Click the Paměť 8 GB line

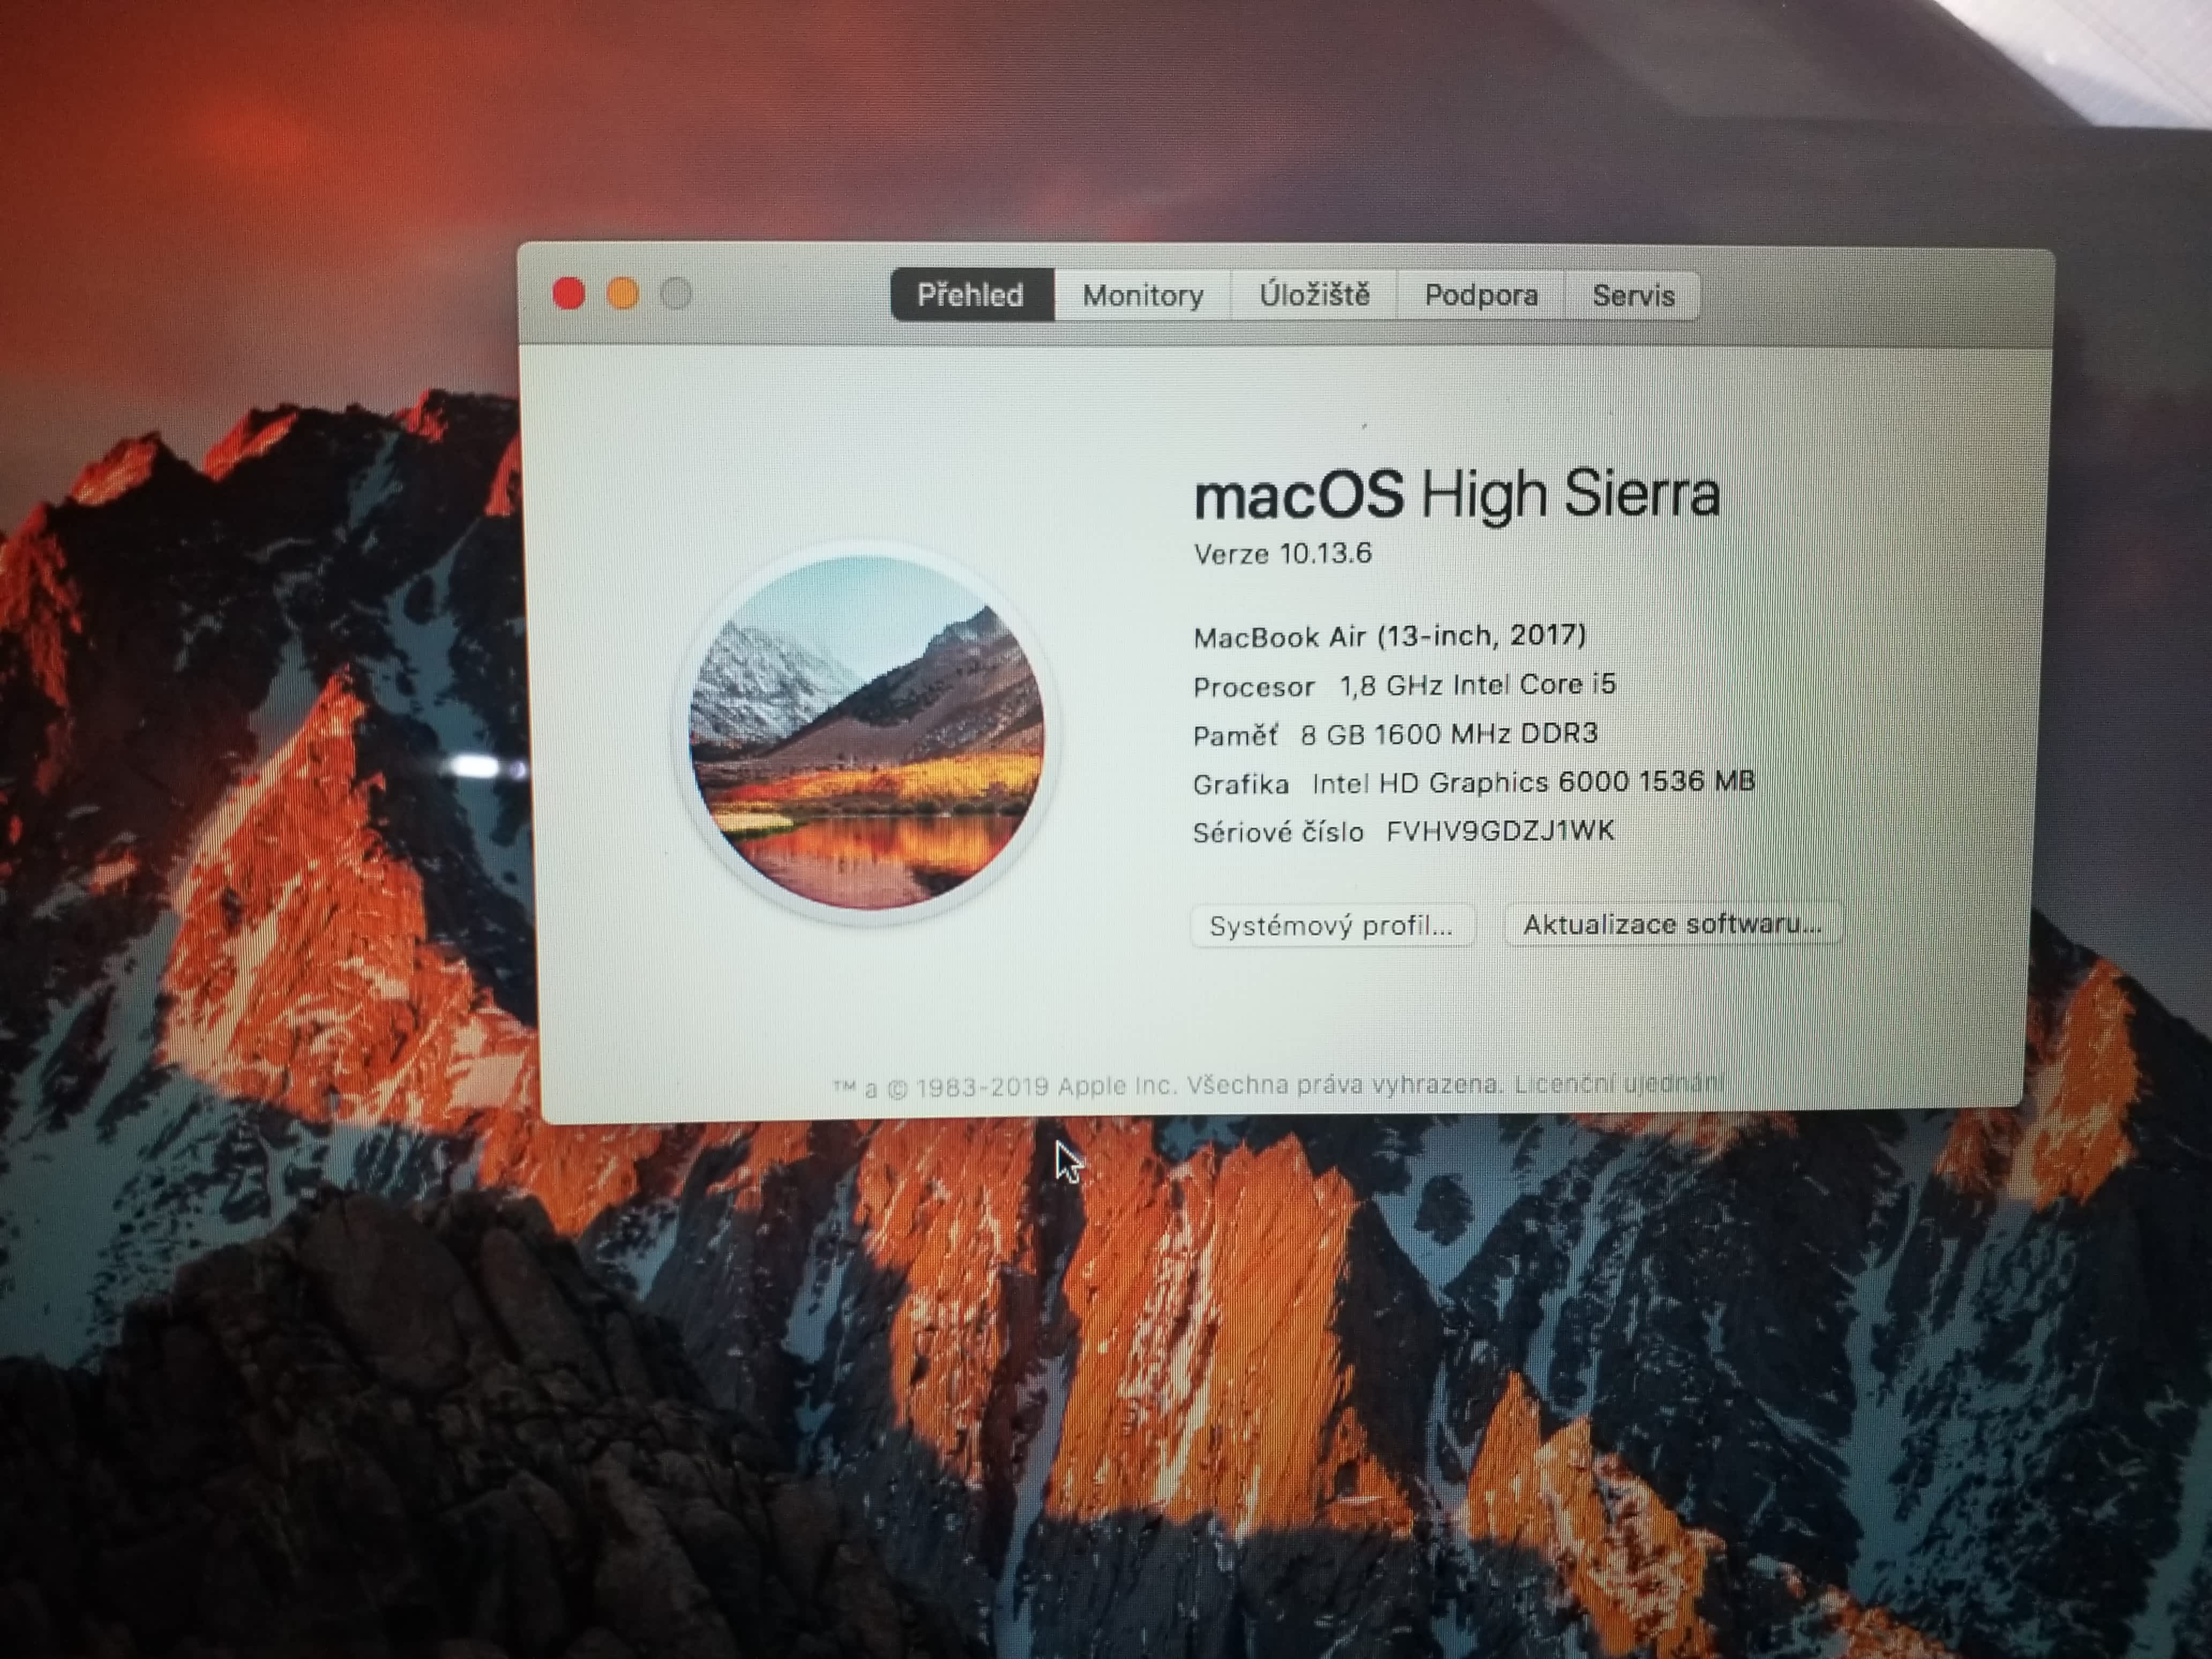(1394, 734)
